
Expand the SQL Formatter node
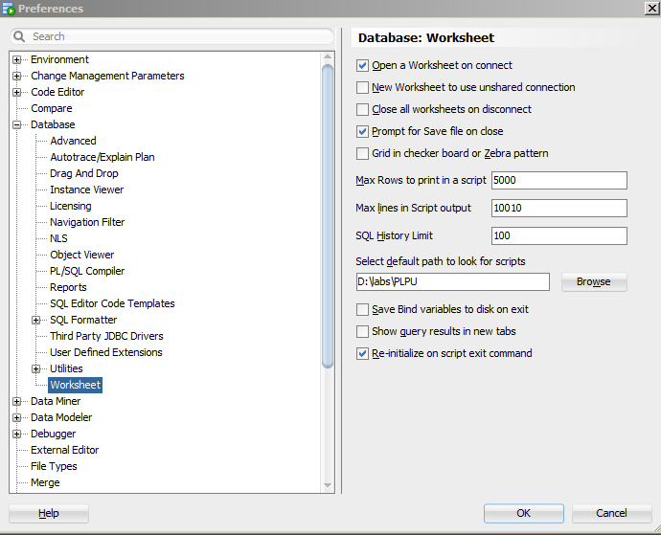(x=36, y=321)
